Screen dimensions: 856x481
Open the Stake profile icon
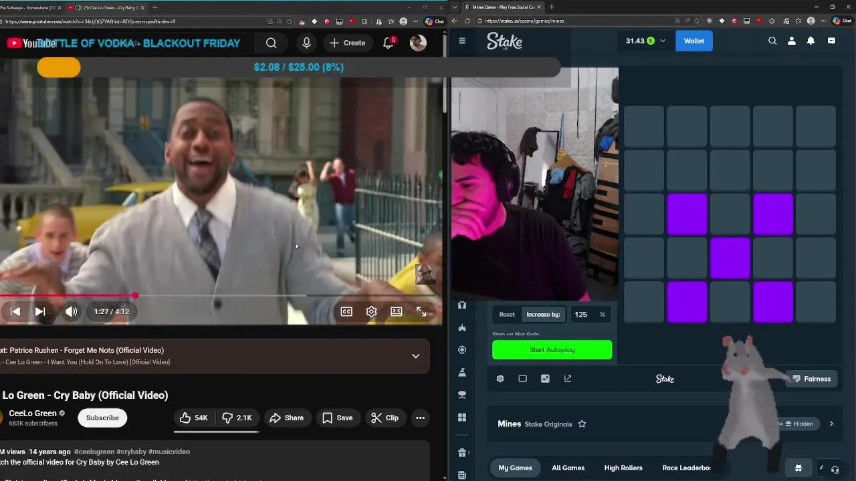coord(791,41)
